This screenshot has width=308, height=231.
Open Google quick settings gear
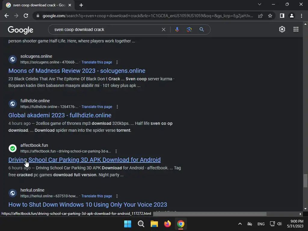pyautogui.click(x=282, y=29)
